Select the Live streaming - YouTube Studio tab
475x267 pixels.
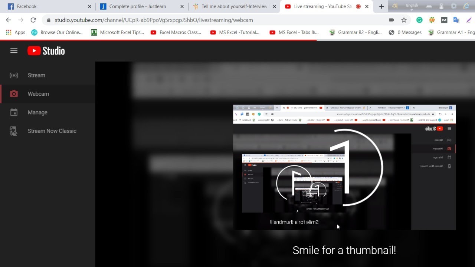tap(326, 7)
